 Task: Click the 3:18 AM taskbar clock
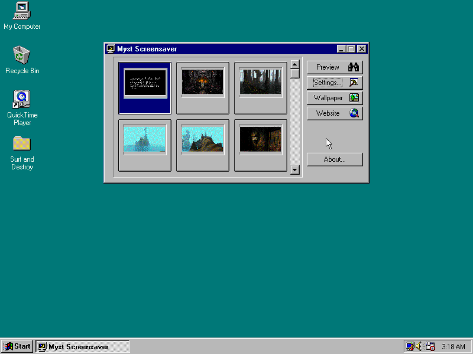[453, 347]
